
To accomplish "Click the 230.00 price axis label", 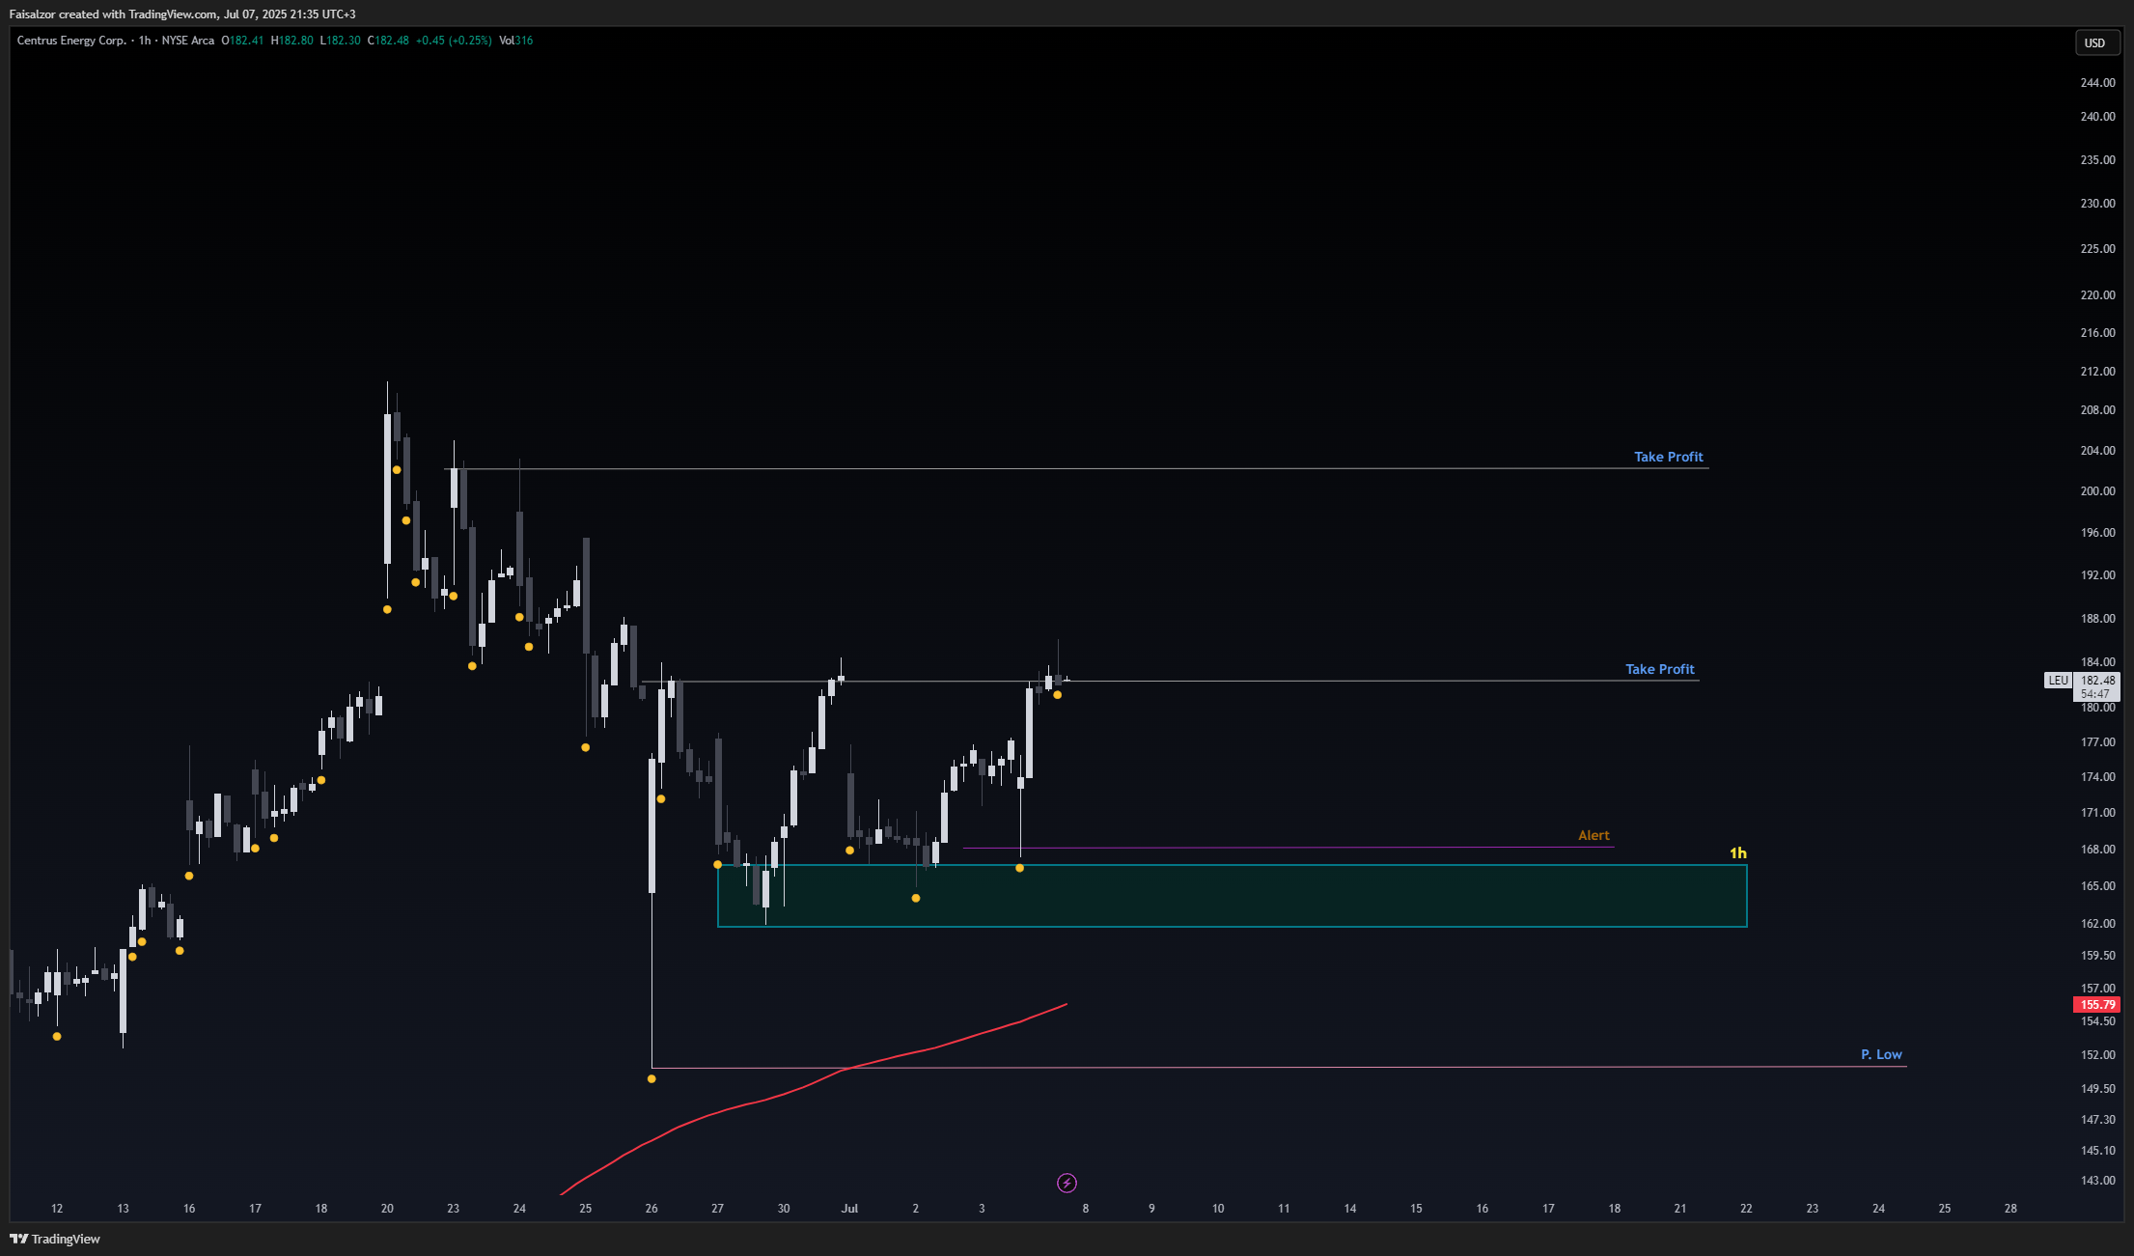I will pos(2097,204).
